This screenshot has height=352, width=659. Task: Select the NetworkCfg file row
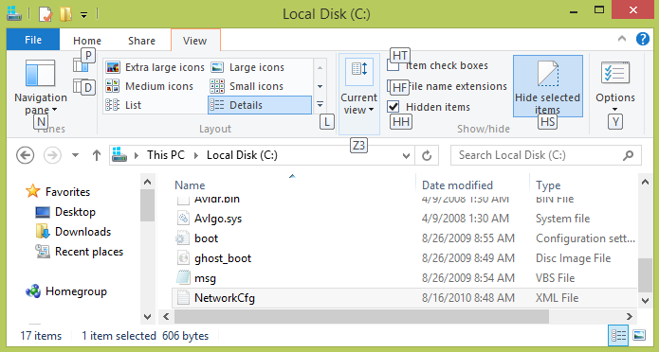coord(405,298)
